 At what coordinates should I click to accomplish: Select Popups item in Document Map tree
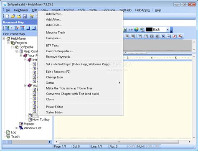29,124
